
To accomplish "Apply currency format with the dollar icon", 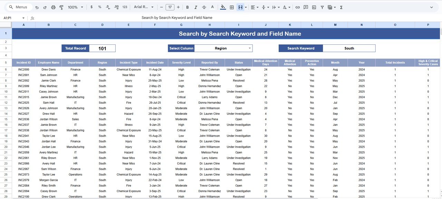I will 91,7.
